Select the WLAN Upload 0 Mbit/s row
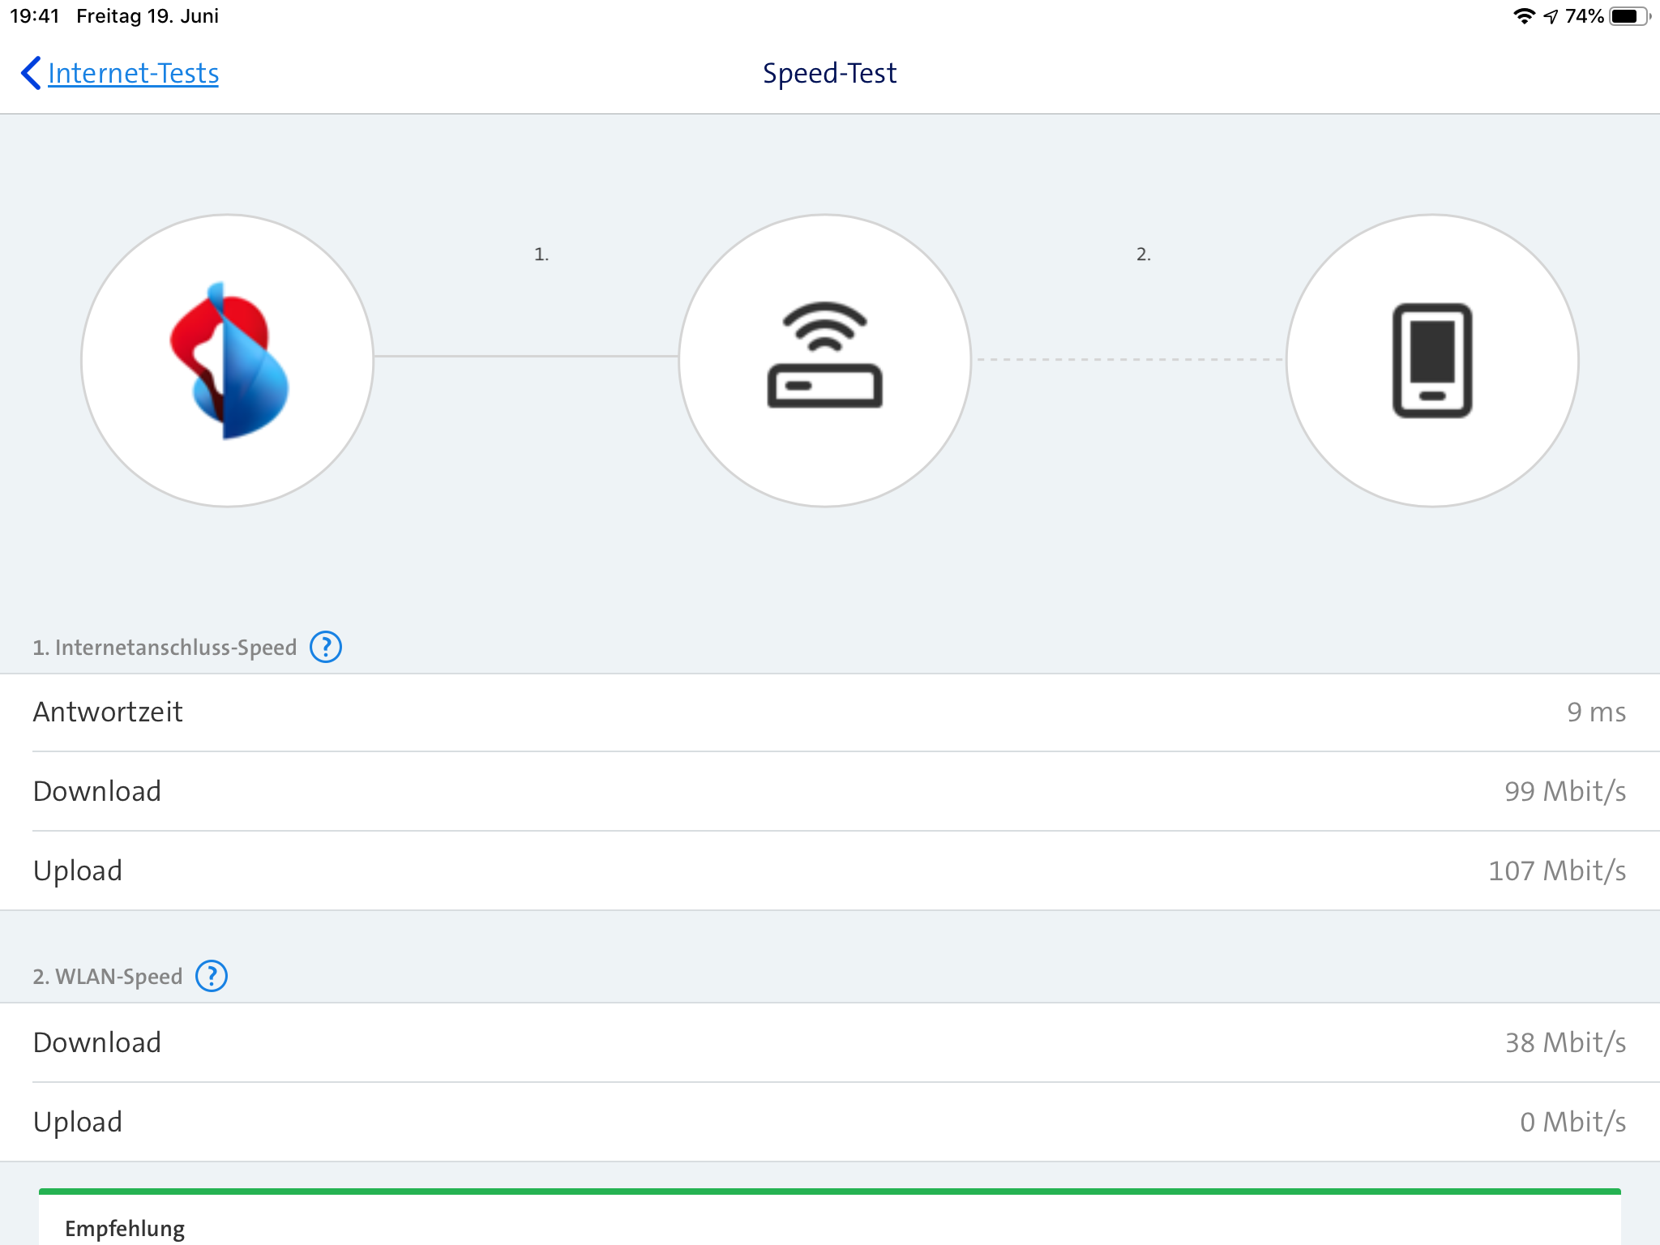This screenshot has width=1660, height=1245. [830, 1122]
